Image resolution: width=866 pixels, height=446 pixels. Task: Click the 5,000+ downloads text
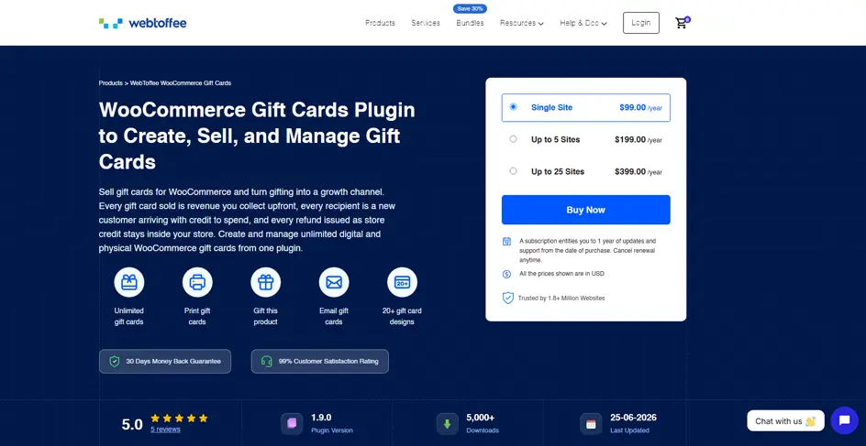pyautogui.click(x=481, y=418)
